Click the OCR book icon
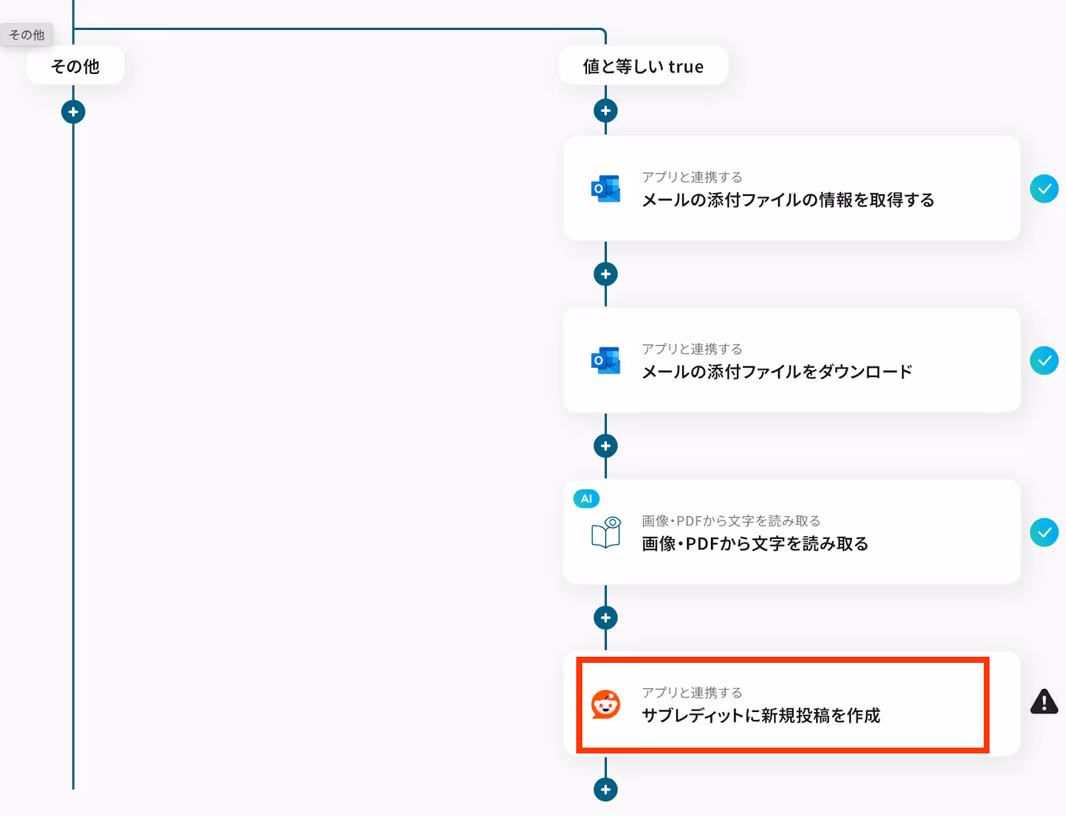 click(x=606, y=533)
